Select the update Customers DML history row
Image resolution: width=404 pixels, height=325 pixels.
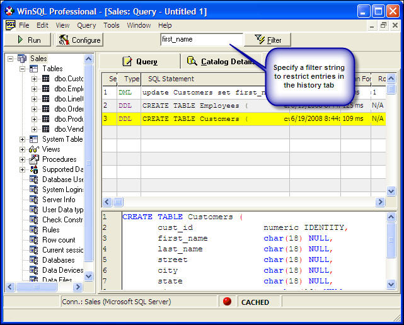(244, 93)
